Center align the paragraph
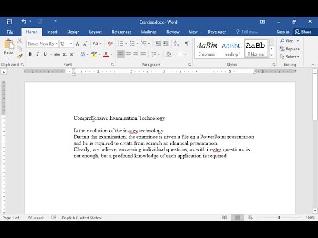Image resolution: width=318 pixels, height=238 pixels. pyautogui.click(x=128, y=54)
